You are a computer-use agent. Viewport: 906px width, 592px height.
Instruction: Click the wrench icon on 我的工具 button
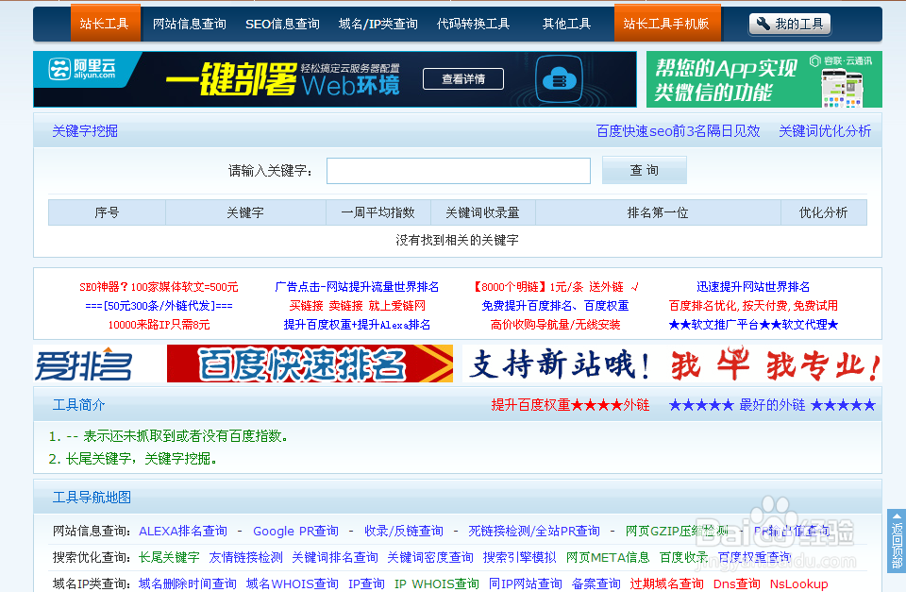(763, 25)
